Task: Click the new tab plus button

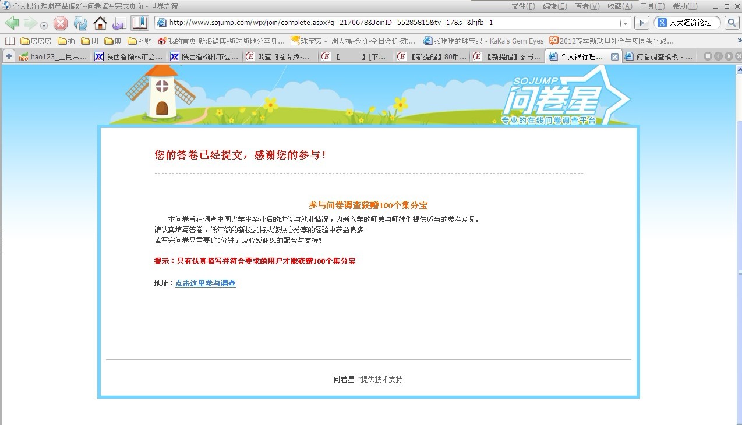Action: tap(9, 56)
